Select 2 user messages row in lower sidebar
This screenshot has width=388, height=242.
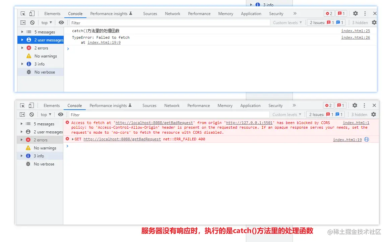pyautogui.click(x=40, y=132)
